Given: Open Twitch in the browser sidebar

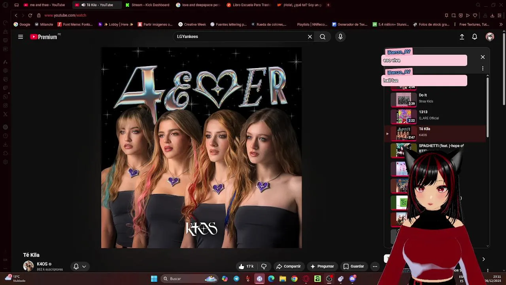Looking at the screenshot, I should click(x=5, y=88).
